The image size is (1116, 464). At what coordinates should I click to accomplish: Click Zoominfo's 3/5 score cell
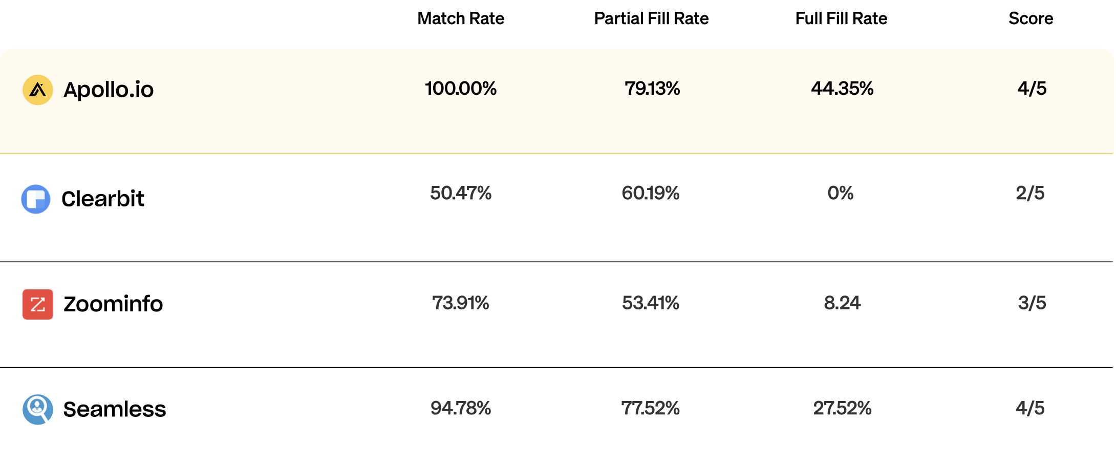pyautogui.click(x=1032, y=303)
